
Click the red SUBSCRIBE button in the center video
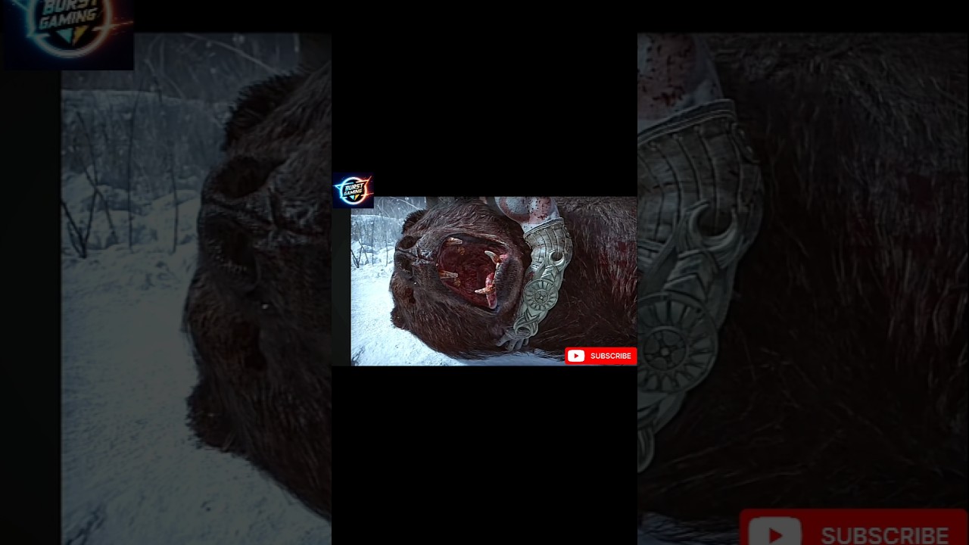[601, 356]
